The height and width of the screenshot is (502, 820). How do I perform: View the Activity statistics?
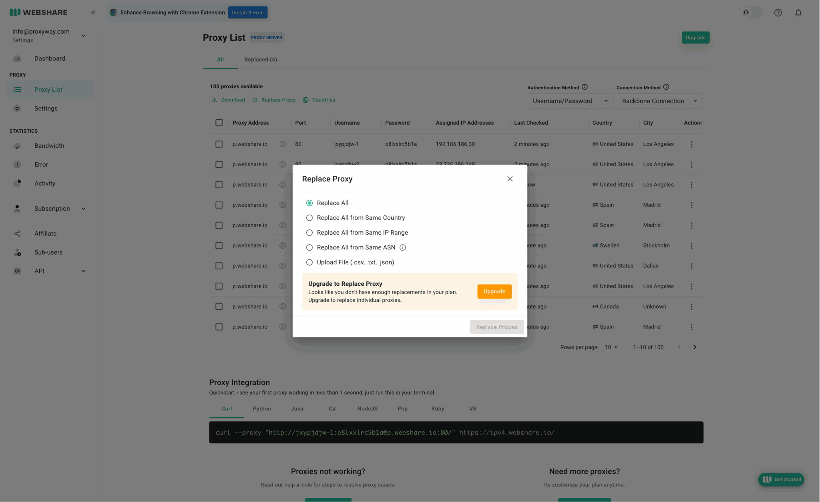44,183
